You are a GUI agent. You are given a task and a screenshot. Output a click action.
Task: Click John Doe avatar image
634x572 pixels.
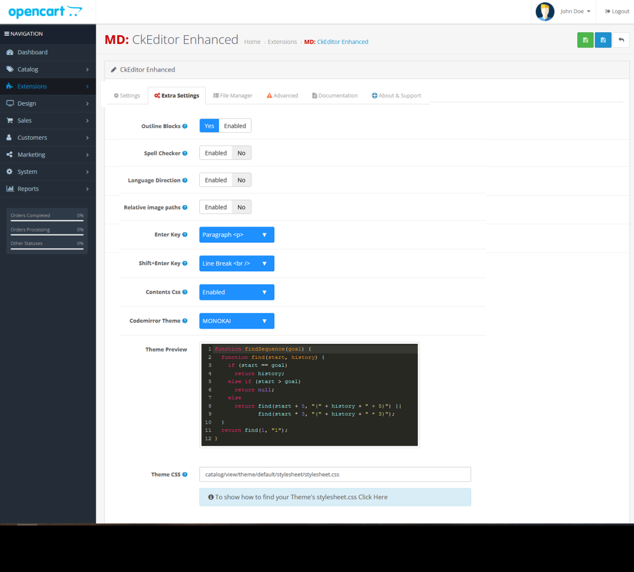[545, 12]
